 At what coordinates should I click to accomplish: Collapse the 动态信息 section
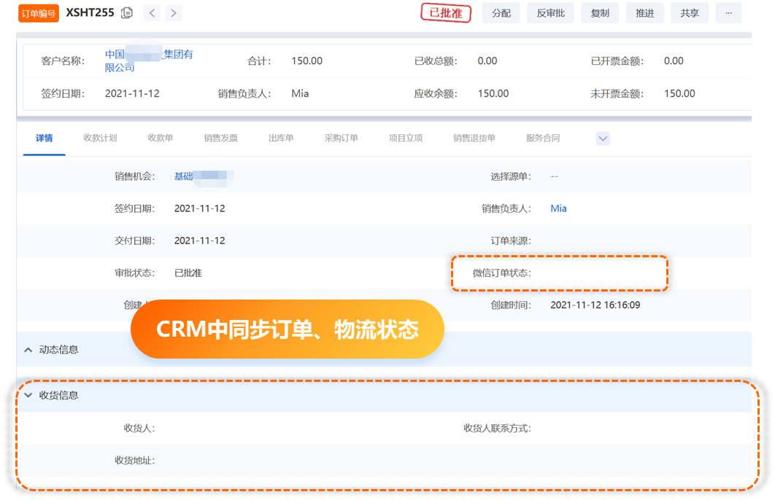[x=28, y=350]
